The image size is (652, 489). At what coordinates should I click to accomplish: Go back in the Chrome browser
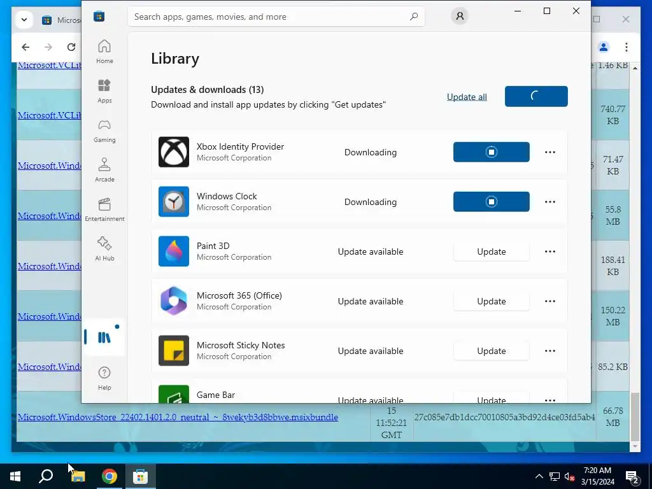(25, 47)
